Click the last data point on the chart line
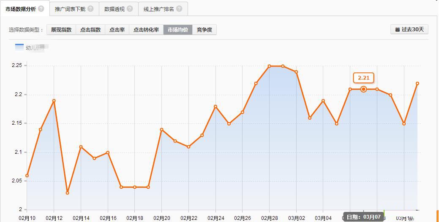Screen dimensions: 439x222 (417, 83)
